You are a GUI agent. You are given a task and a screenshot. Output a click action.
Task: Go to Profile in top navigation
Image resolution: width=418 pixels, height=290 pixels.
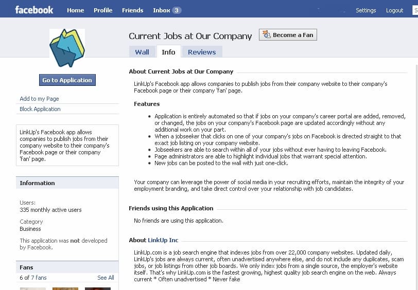[x=103, y=10]
